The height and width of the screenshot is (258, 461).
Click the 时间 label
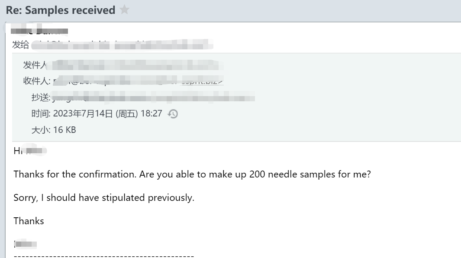(x=41, y=113)
